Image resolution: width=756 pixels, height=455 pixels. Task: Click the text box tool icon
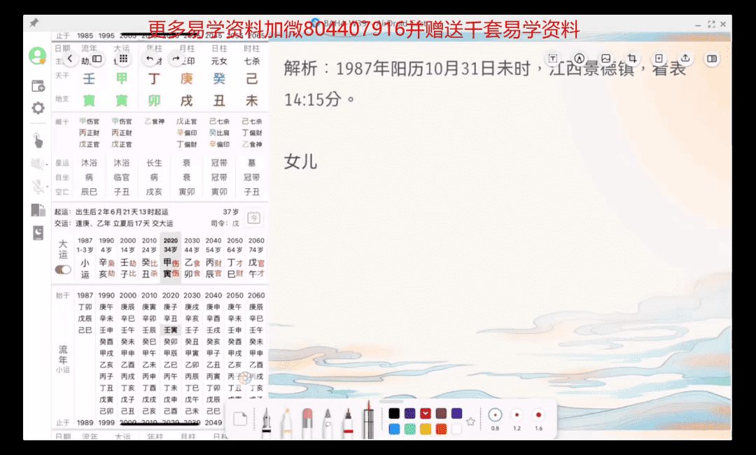pyautogui.click(x=553, y=59)
